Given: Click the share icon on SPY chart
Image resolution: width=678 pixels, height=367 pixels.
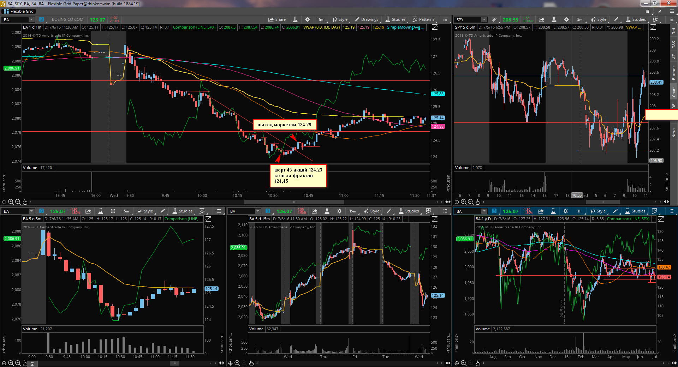Looking at the screenshot, I should point(542,19).
